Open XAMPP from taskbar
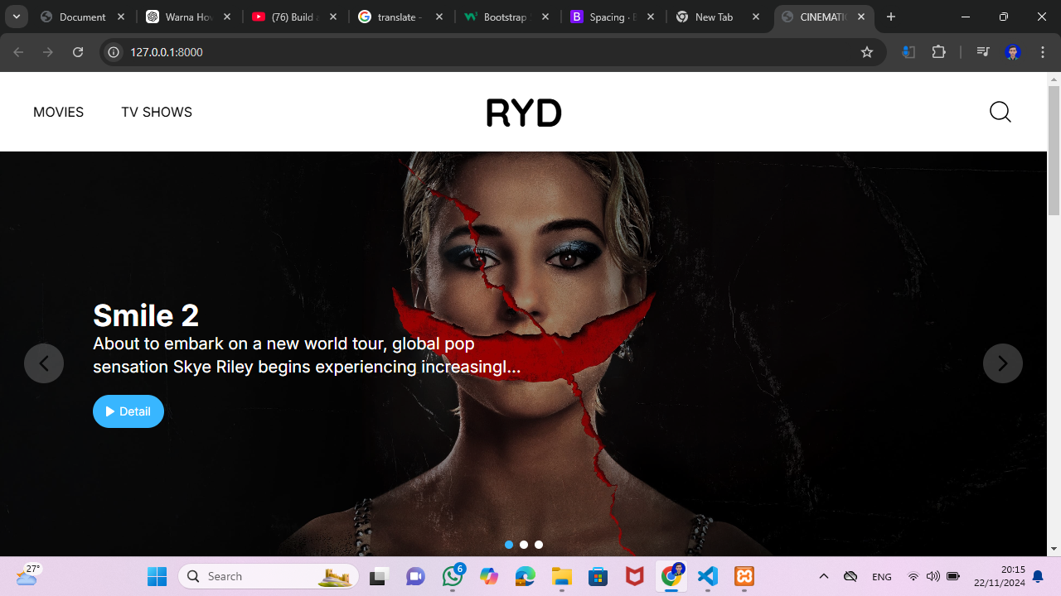 (744, 576)
